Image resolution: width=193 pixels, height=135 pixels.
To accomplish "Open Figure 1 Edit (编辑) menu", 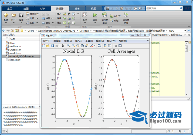I will (x=57, y=41).
